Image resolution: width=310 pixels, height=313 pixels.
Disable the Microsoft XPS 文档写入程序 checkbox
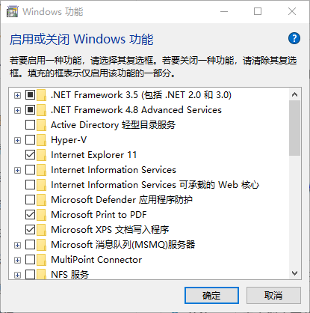pyautogui.click(x=30, y=230)
